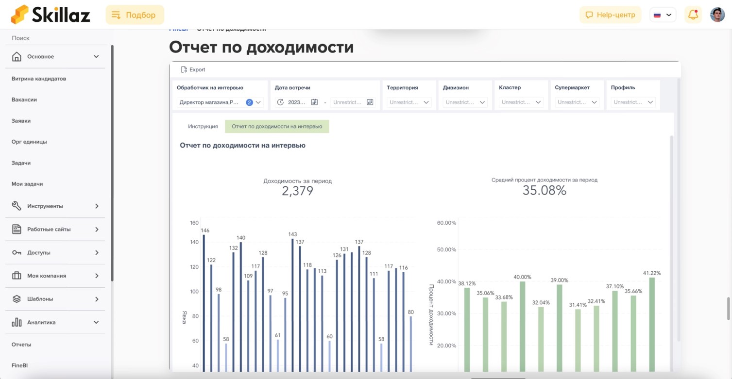Image resolution: width=732 pixels, height=379 pixels.
Task: Click the Доступы key icon
Action: tap(16, 252)
